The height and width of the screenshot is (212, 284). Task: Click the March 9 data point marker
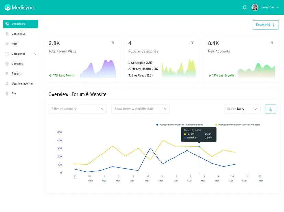point(199,146)
